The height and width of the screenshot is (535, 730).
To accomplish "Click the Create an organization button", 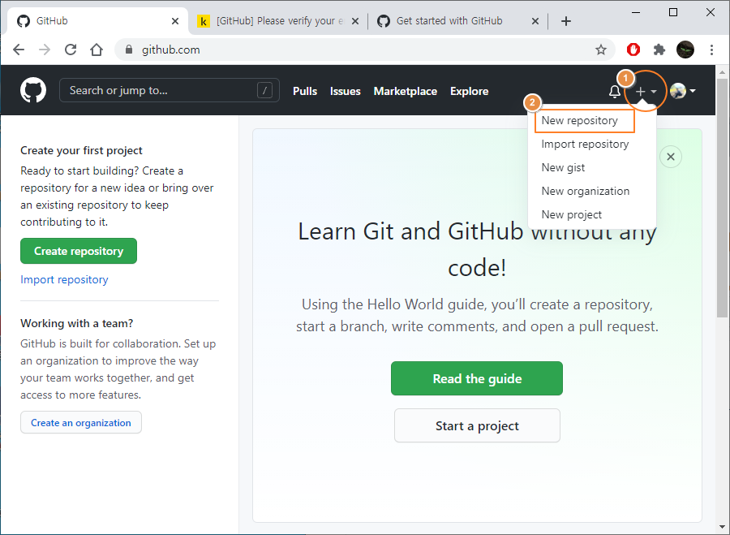I will pos(81,423).
